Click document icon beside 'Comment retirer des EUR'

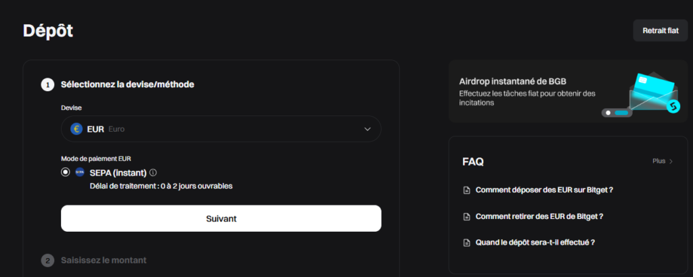(466, 217)
